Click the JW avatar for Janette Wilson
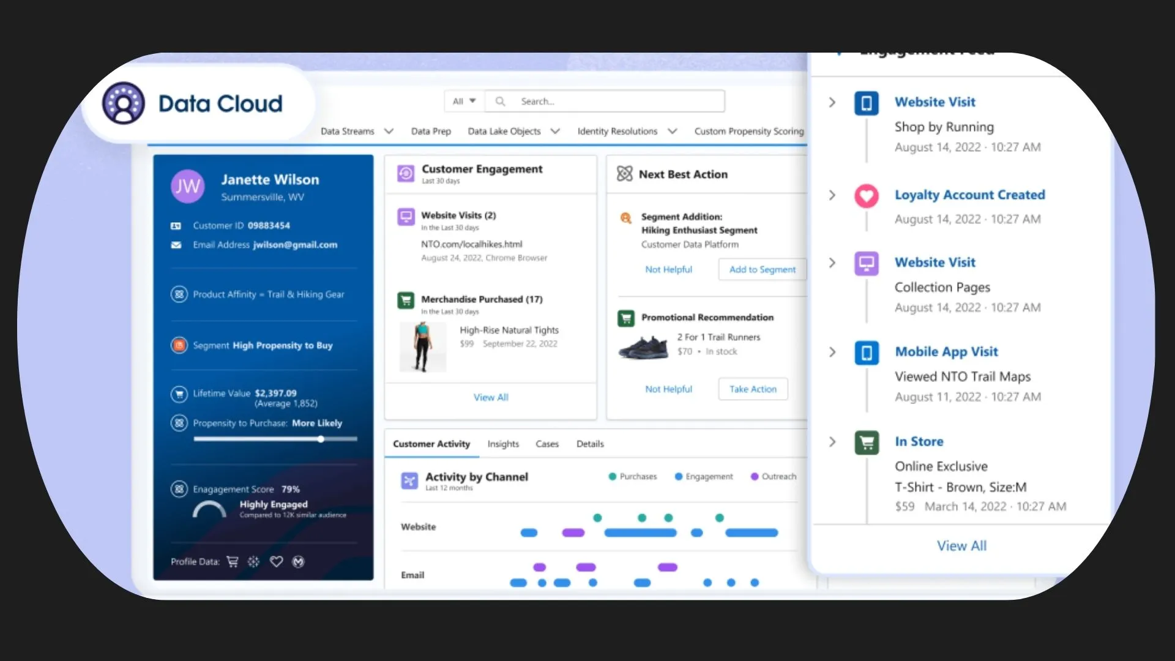This screenshot has width=1175, height=661. (x=187, y=186)
